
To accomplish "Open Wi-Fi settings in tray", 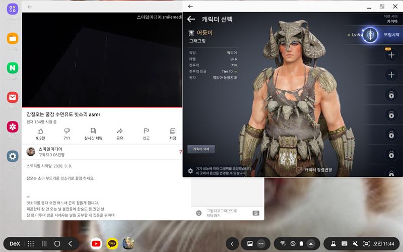I will pos(283,243).
